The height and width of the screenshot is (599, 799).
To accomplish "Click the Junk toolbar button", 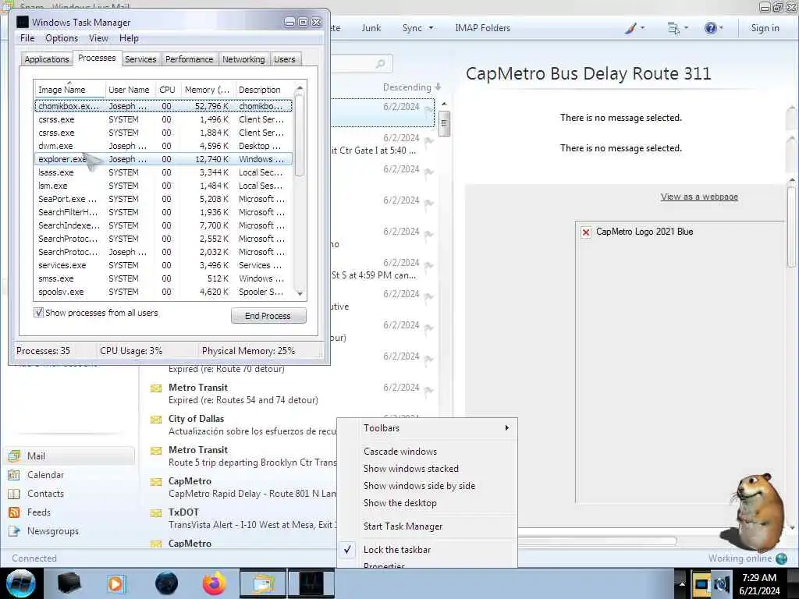I will click(x=371, y=28).
